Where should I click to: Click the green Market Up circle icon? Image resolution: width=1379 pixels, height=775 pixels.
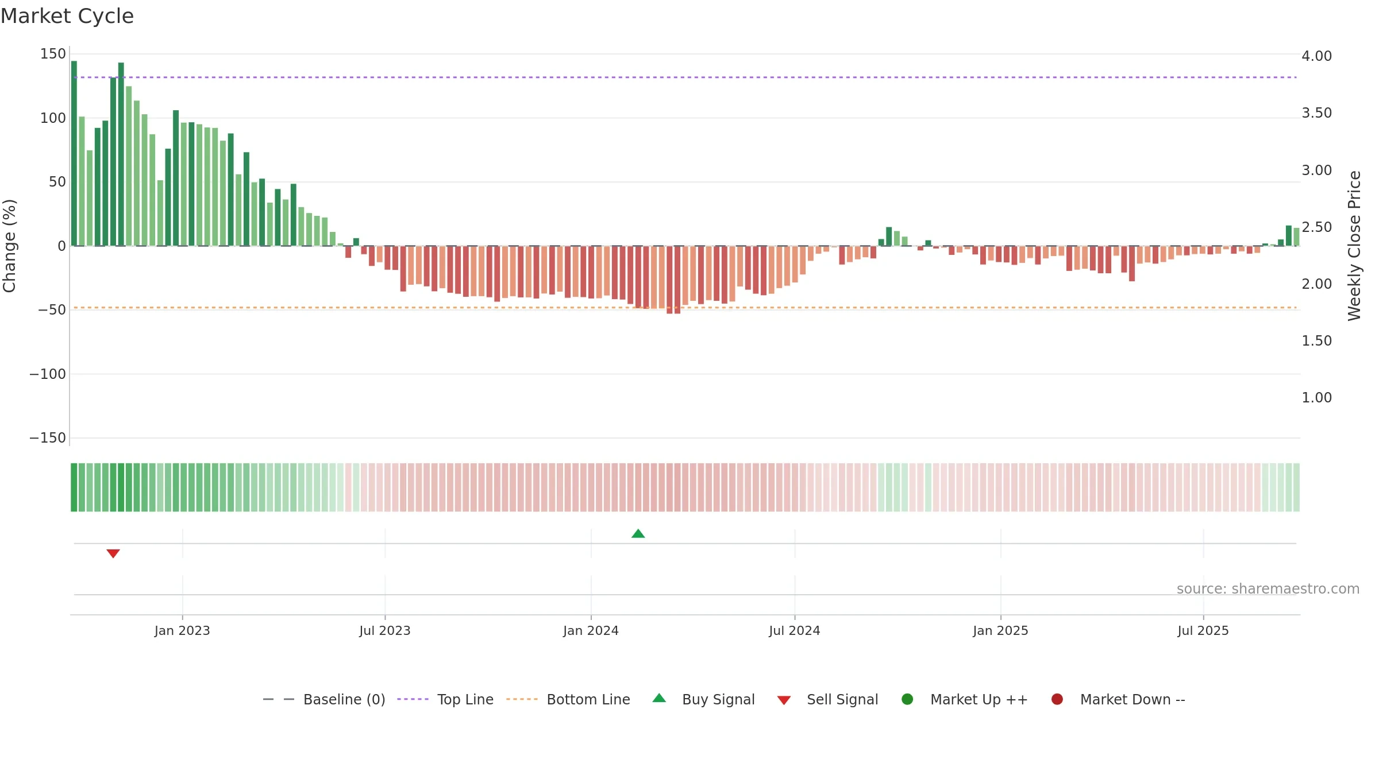[907, 699]
